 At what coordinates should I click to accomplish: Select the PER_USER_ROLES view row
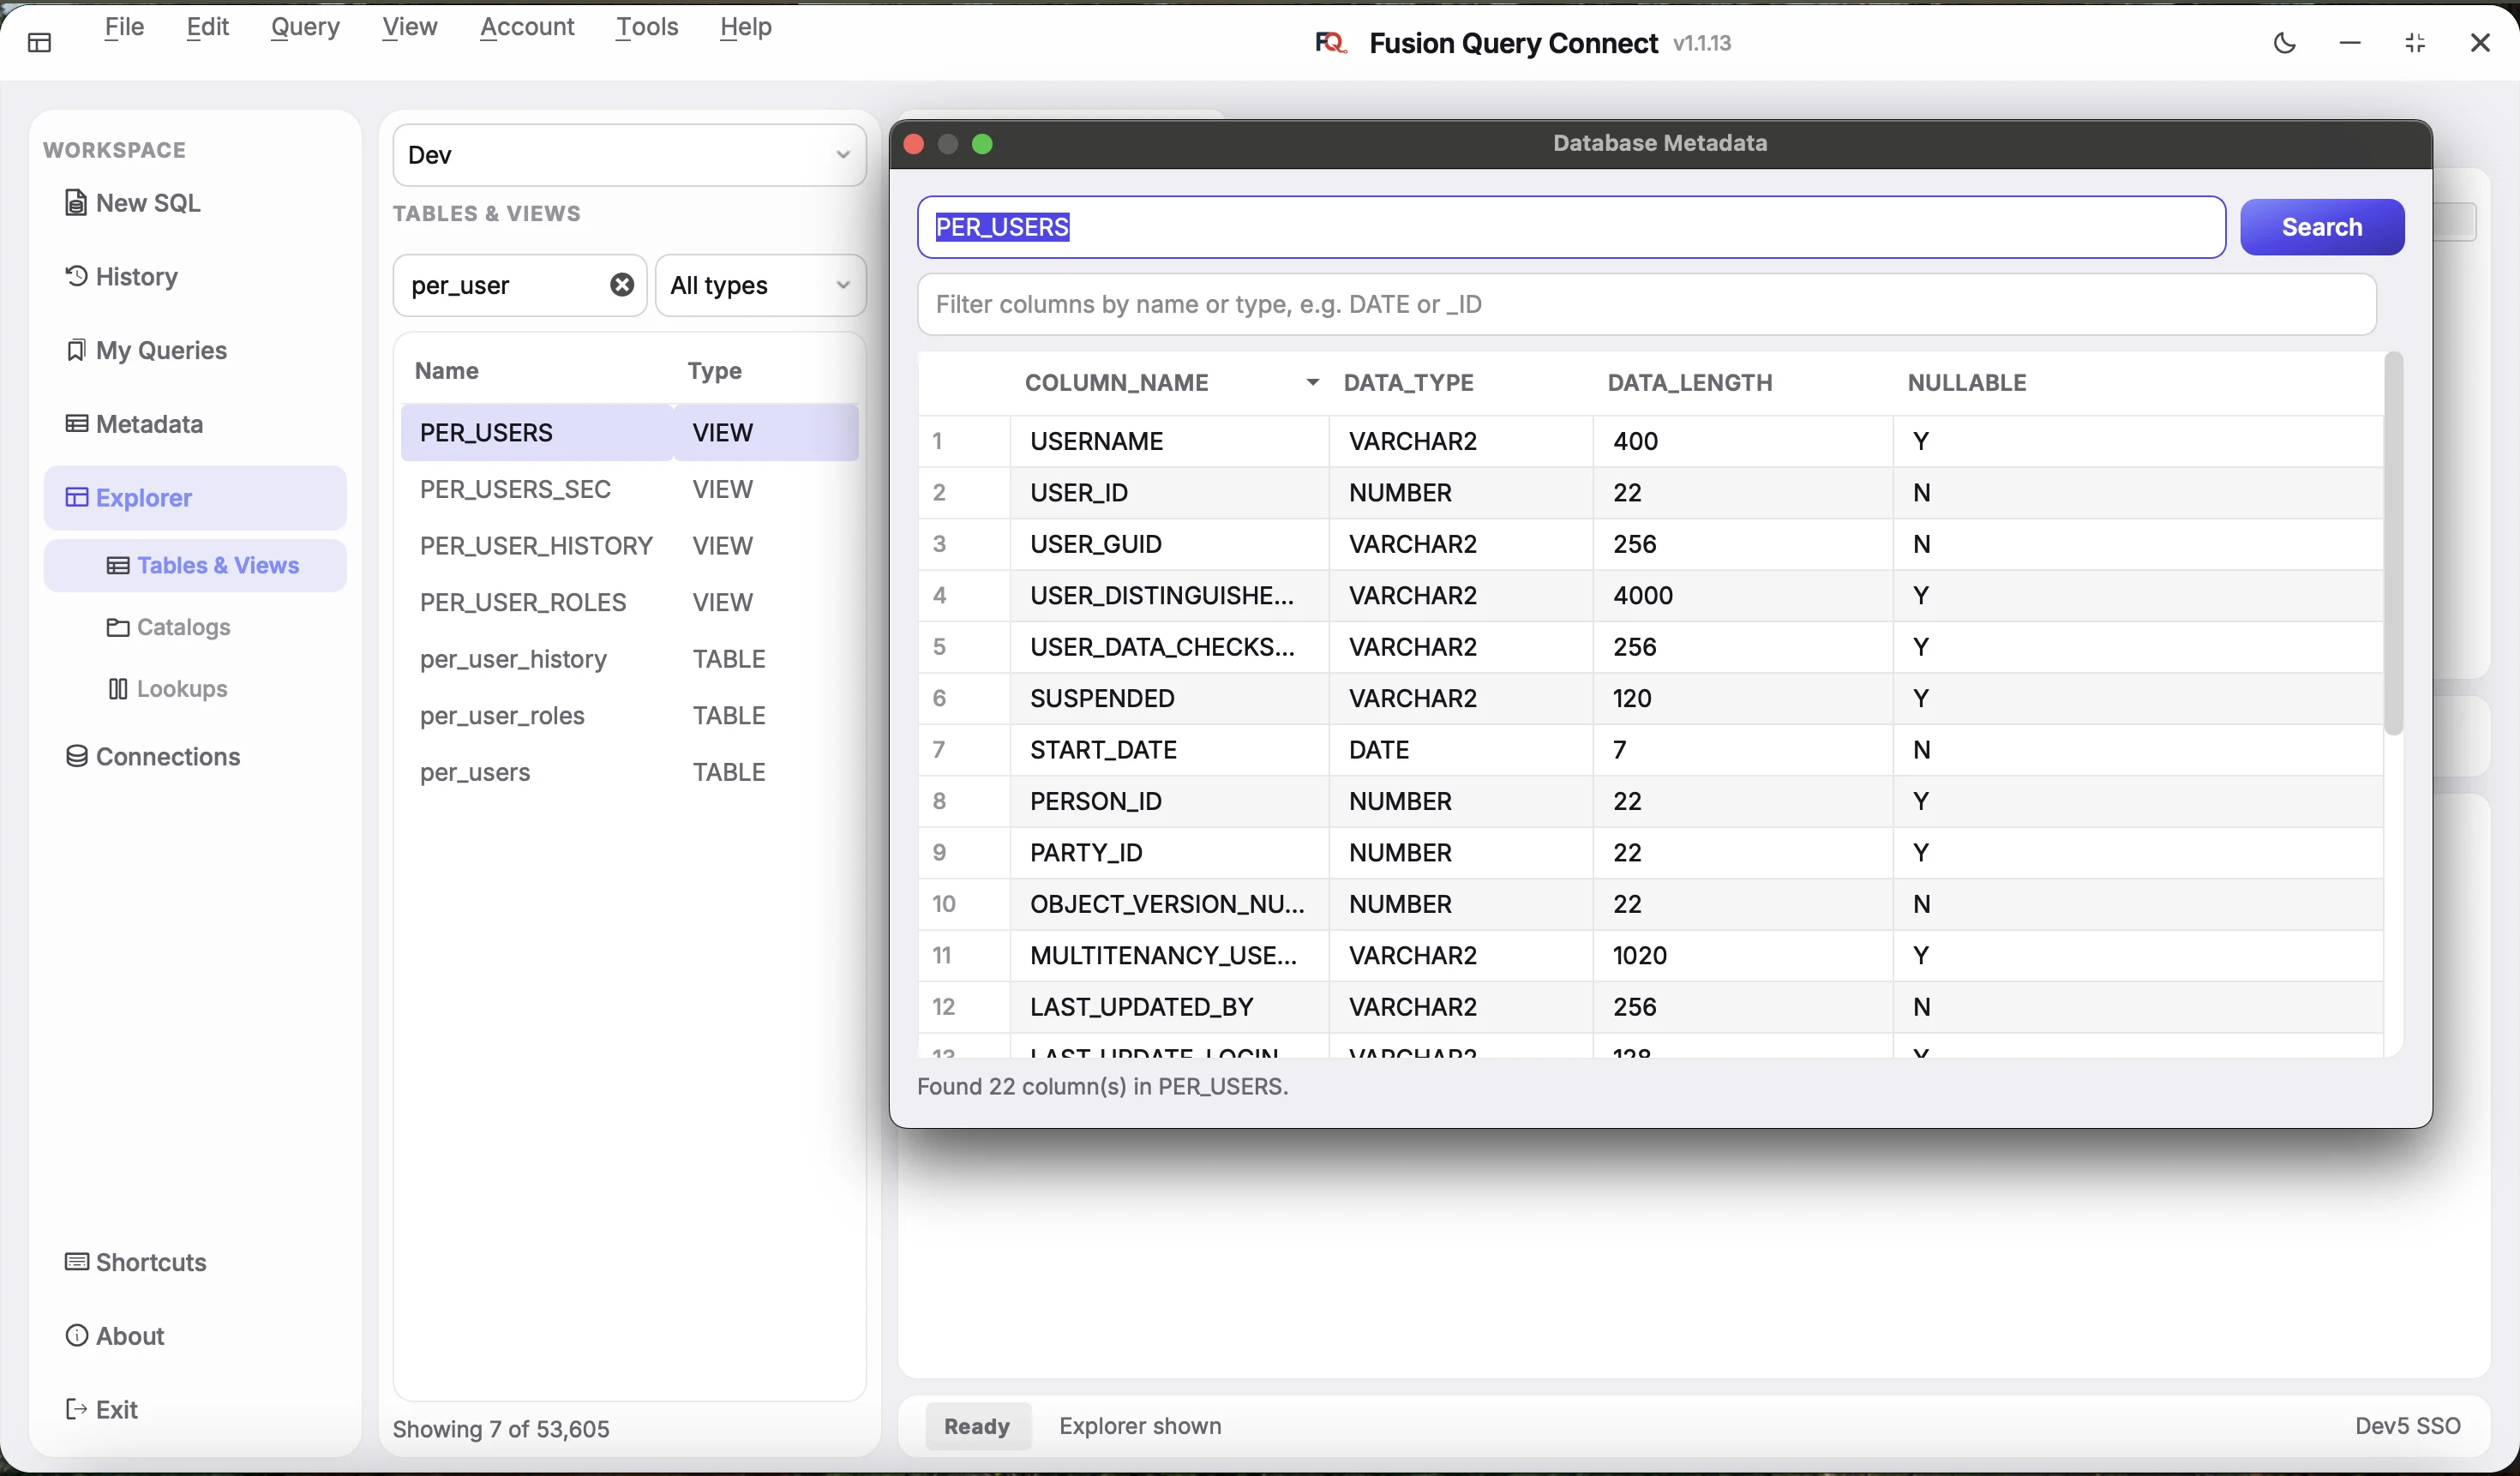[630, 603]
